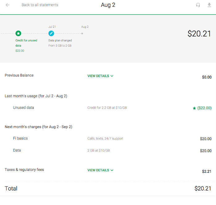Select the Aug 2 timeline endpoint dot
This screenshot has width=216, height=205.
pyautogui.click(x=82, y=33)
